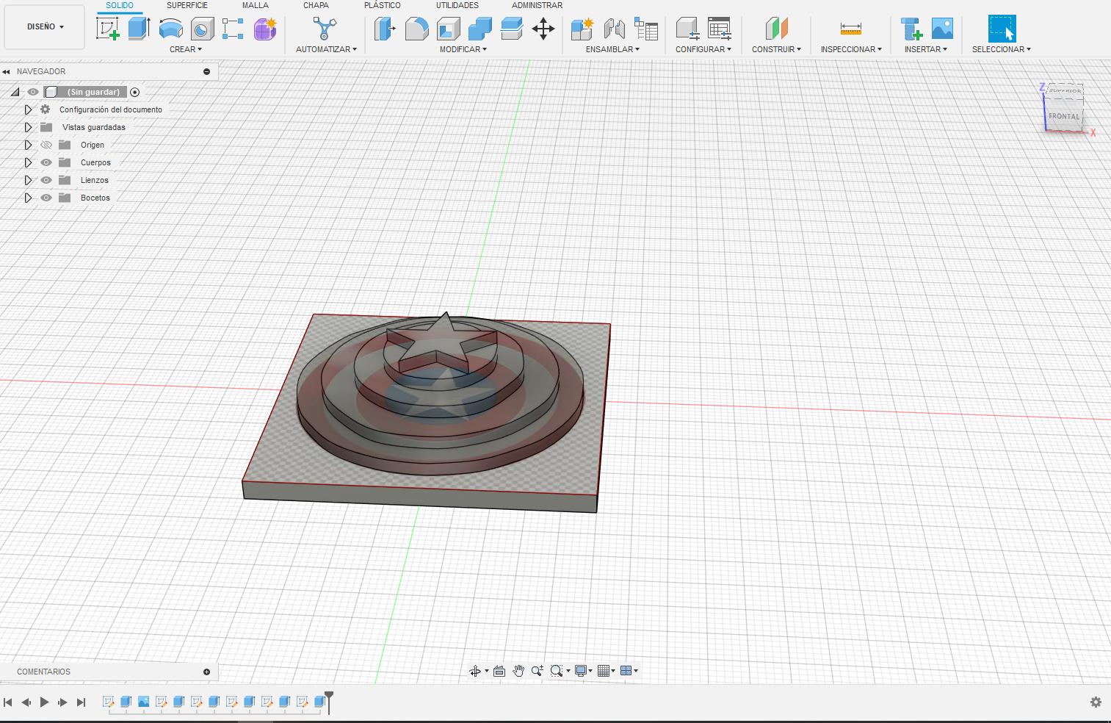Click the Look At icon in navigation bar
Screen dimensions: 1111x723
pos(499,671)
